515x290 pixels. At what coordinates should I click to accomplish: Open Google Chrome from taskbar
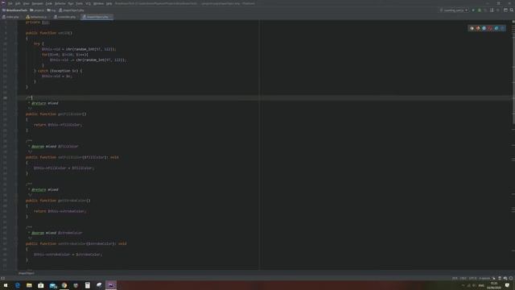point(64,285)
